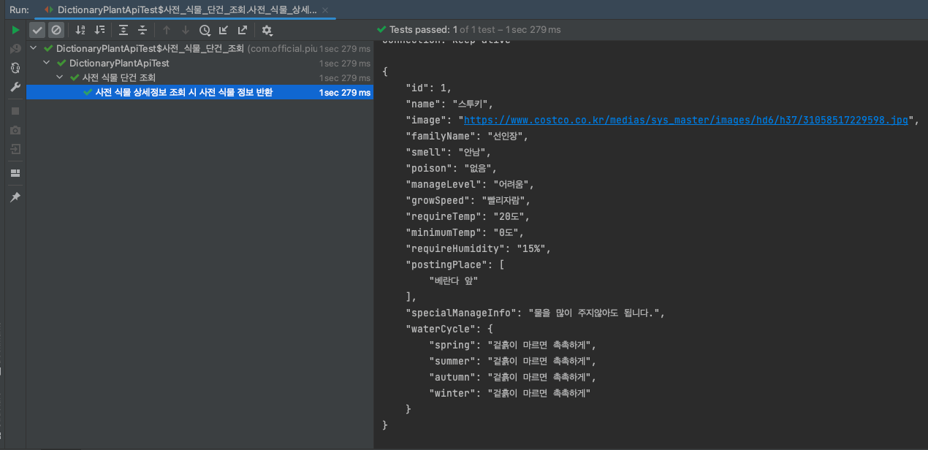Collapse the DictionaryPlantApiTest$사전_식물_단건_조회 root node

(34, 48)
